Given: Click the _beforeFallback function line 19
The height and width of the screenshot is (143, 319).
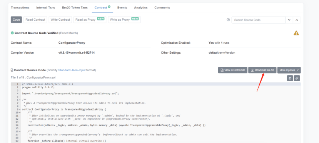Looking at the screenshot, I should pyautogui.click(x=67, y=141).
